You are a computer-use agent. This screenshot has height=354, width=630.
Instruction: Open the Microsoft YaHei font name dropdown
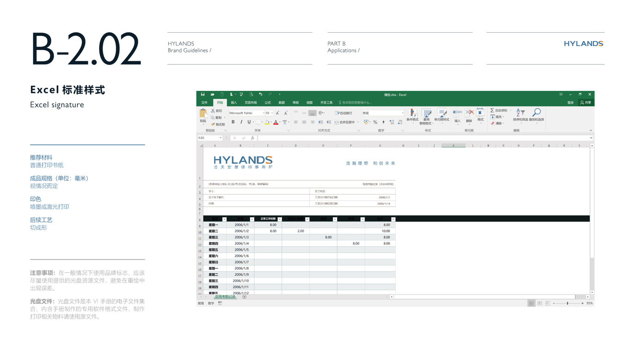pyautogui.click(x=264, y=113)
